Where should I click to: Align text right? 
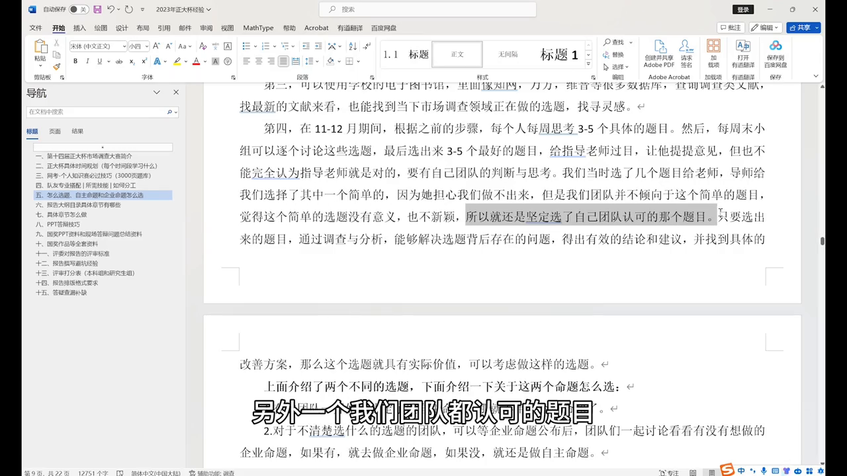click(271, 61)
